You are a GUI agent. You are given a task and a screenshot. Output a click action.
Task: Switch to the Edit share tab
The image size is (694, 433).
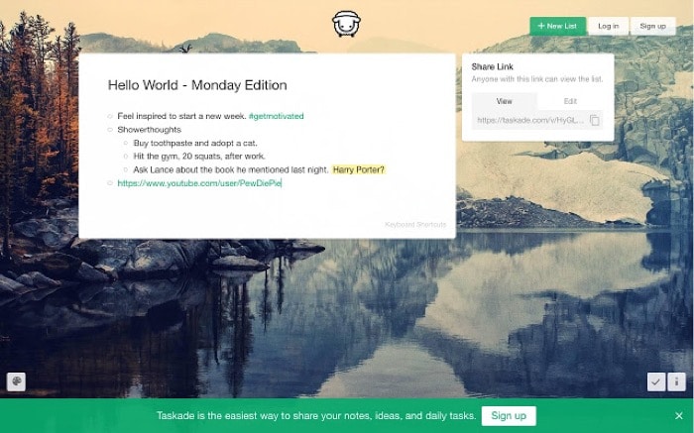pyautogui.click(x=570, y=101)
